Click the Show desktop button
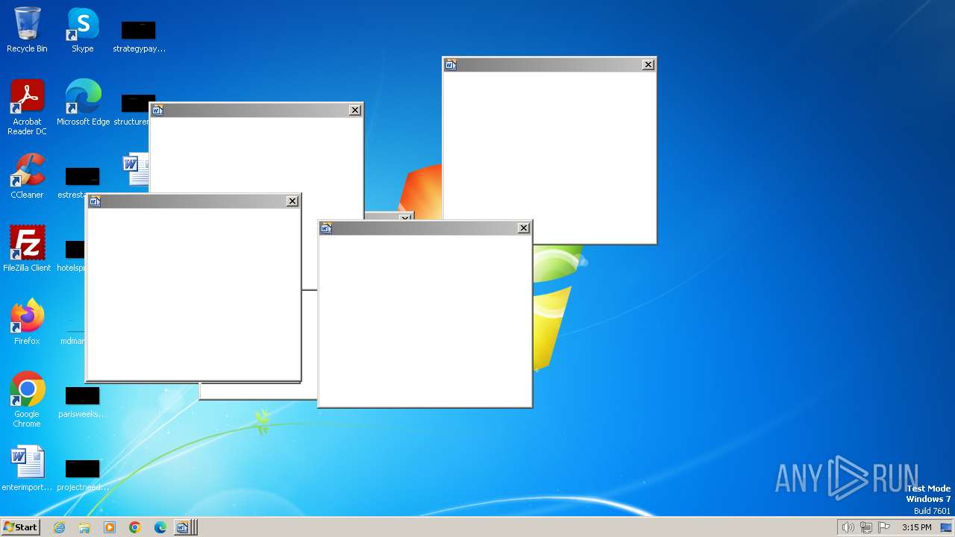This screenshot has width=955, height=537. (x=946, y=527)
